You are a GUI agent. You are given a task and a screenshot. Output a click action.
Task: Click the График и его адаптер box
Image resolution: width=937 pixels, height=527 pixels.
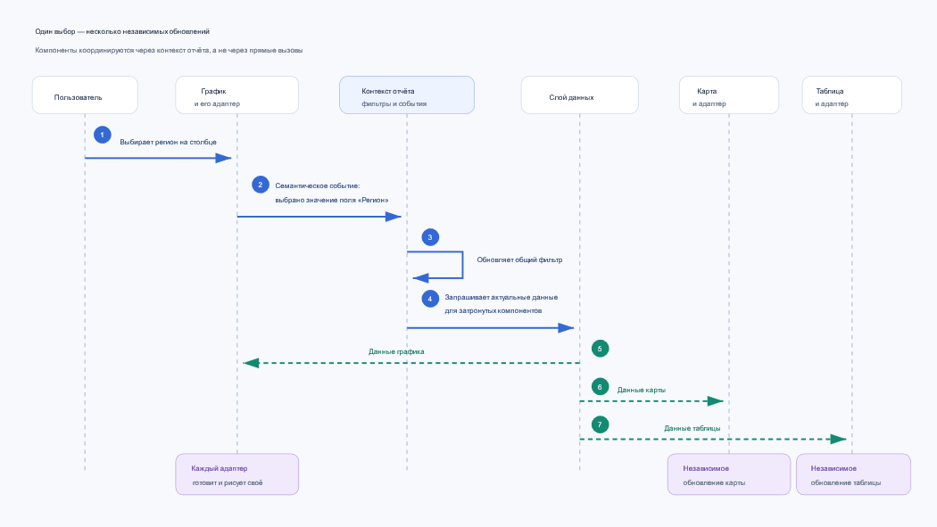(237, 95)
